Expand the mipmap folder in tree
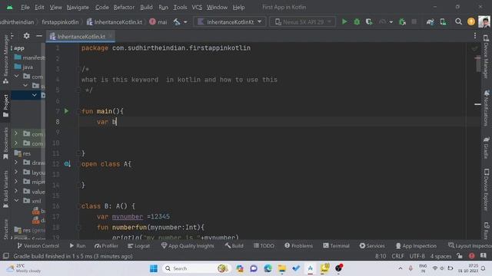The height and width of the screenshot is (276, 492). pyautogui.click(x=16, y=181)
